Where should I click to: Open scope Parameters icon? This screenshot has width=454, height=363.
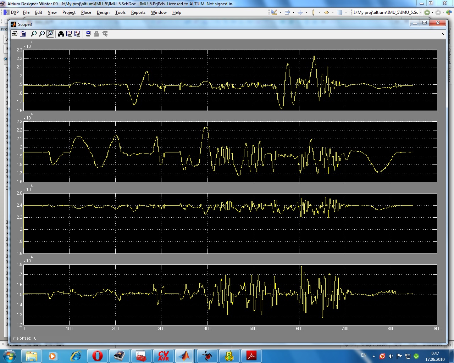(x=23, y=34)
